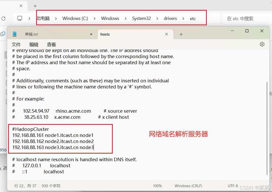Select etc in the breadcrumb path
Viewport: 272px width, 192px height.
pos(193,18)
